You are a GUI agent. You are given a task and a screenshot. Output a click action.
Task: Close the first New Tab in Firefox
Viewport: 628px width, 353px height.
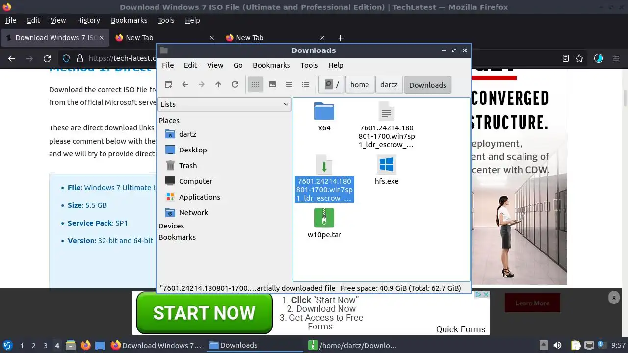tap(212, 38)
